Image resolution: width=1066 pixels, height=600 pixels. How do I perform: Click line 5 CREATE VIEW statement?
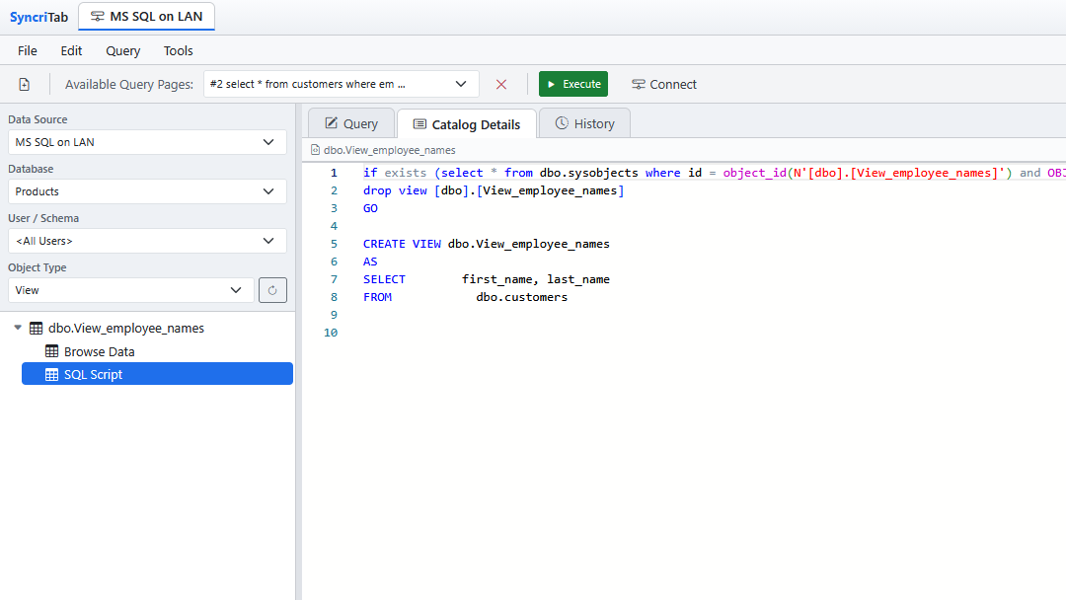486,244
